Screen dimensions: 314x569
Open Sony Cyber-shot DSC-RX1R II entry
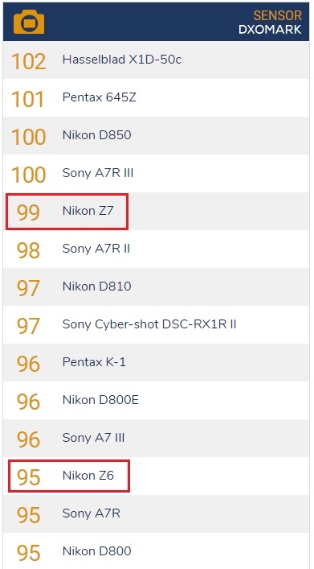(157, 325)
